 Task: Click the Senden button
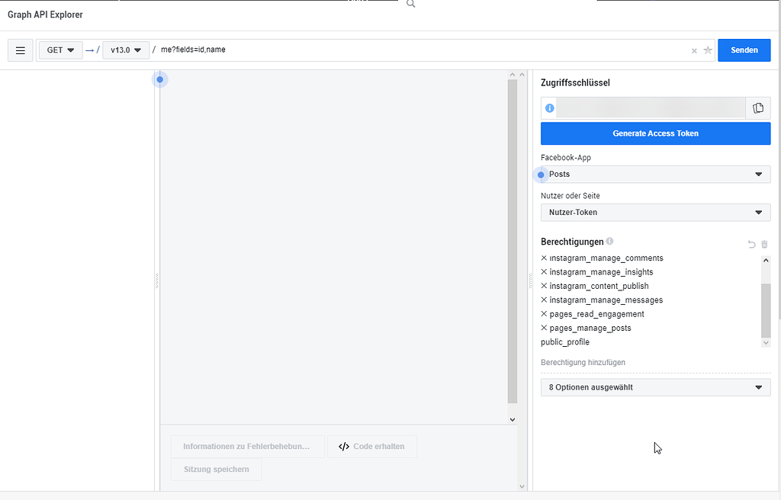[744, 50]
